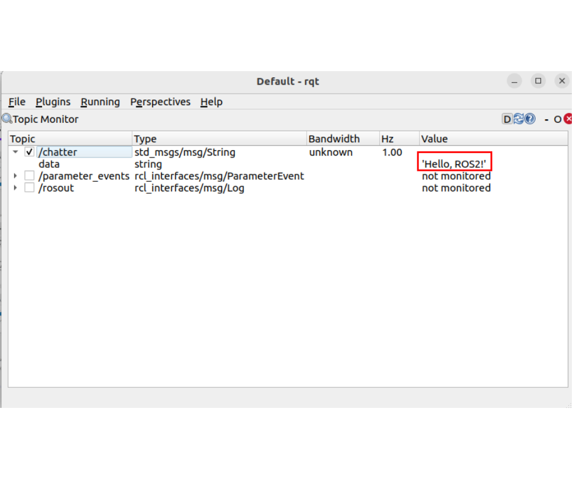Open help via the blue question mark icon
572x479 pixels.
pos(530,119)
